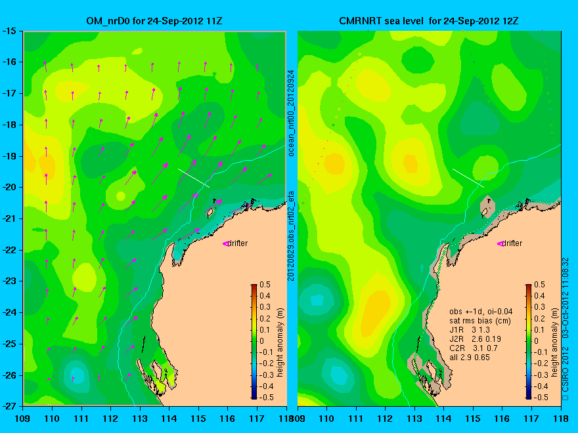Click the left map's height anomaly color bar
The image size is (578, 433).
(254, 341)
